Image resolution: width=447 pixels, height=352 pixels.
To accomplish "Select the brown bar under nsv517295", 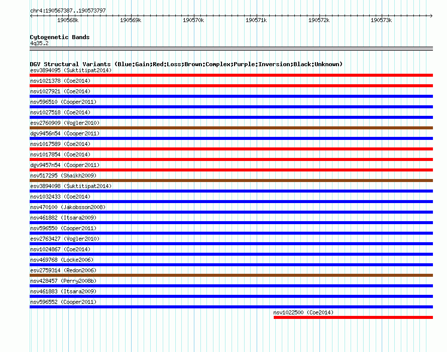I will 231,181.
